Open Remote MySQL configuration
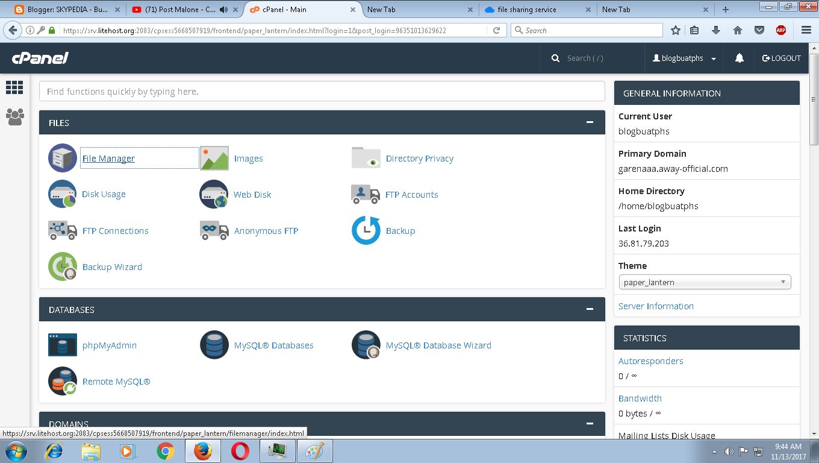Image resolution: width=819 pixels, height=463 pixels. (115, 381)
